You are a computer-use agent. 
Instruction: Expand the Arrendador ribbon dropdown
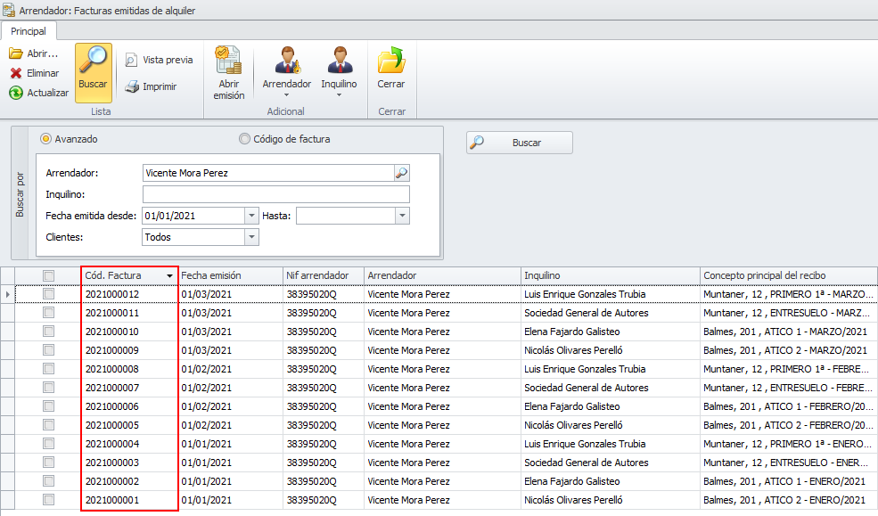tap(286, 94)
